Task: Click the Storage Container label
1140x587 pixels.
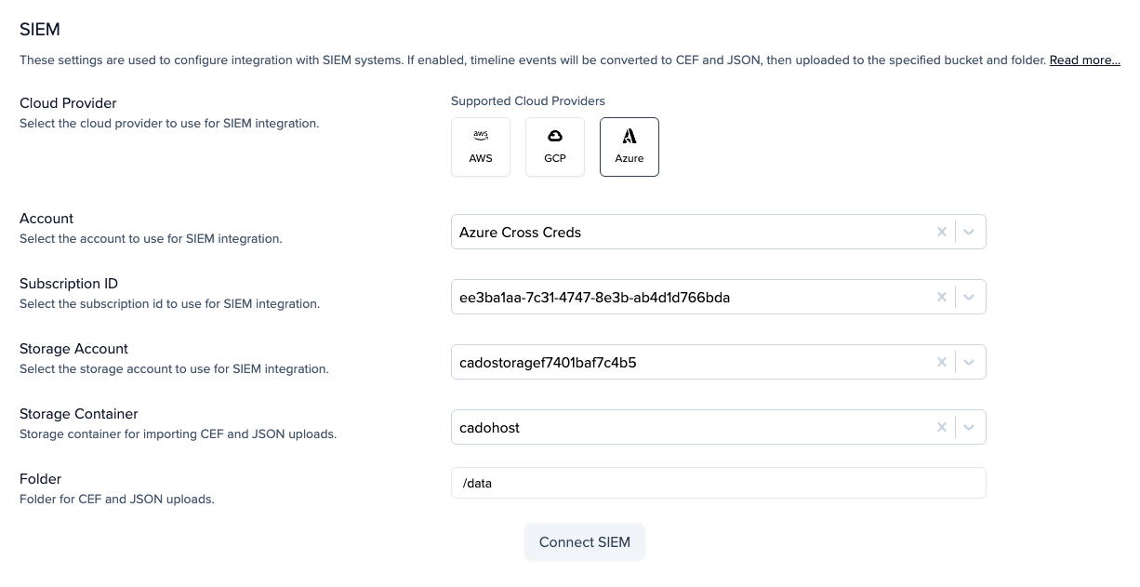Action: tap(79, 414)
